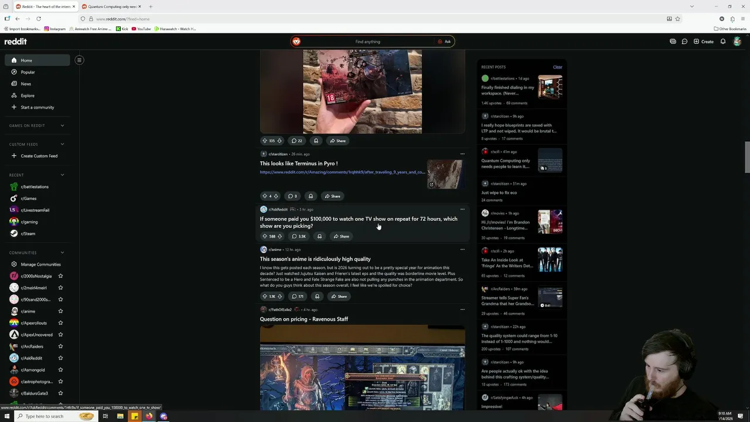The width and height of the screenshot is (750, 422).
Task: Go to Home feed in sidebar
Action: 37,60
